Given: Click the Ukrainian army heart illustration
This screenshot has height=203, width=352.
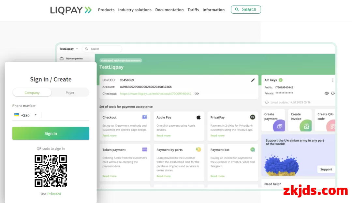Looking at the screenshot, I should [x=282, y=165].
